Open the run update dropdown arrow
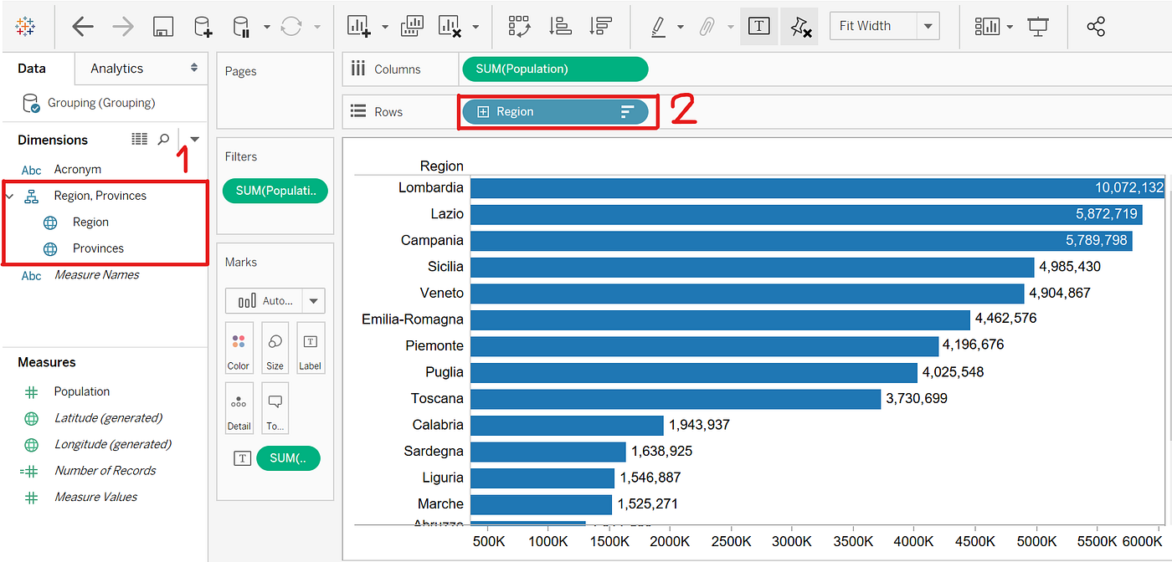Image resolution: width=1172 pixels, height=562 pixels. pos(317,27)
